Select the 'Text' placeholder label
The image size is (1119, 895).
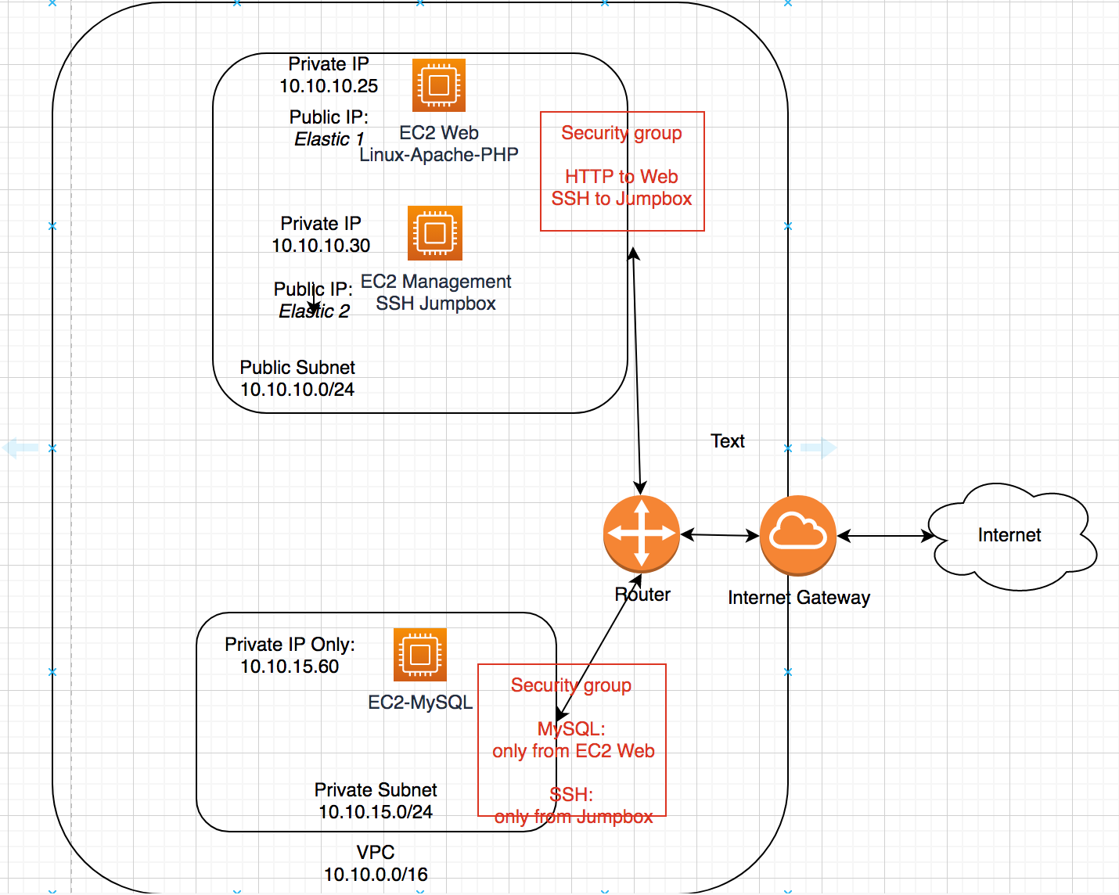pos(728,441)
